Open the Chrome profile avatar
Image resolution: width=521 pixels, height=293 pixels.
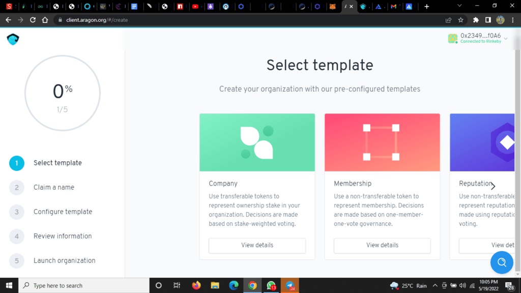[x=500, y=20]
